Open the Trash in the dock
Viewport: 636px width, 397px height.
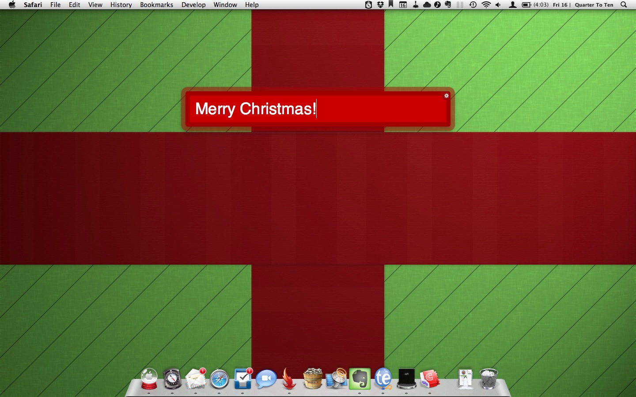click(488, 379)
